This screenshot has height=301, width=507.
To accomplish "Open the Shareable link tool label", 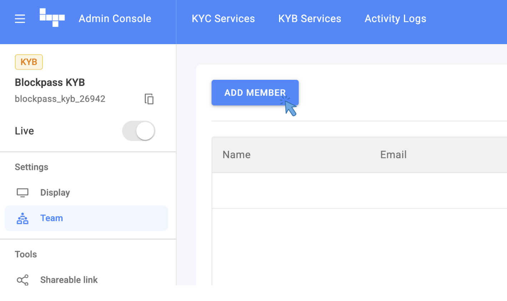I will click(69, 280).
